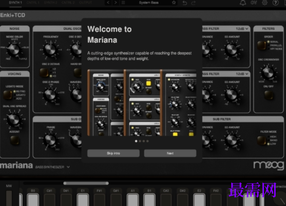This screenshot has width=286, height=206.
Task: Click the Sub Osc Phase knob
Action: (x=50, y=140)
